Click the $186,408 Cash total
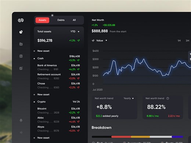Viewport: 191px width, 143px height. tap(75, 56)
